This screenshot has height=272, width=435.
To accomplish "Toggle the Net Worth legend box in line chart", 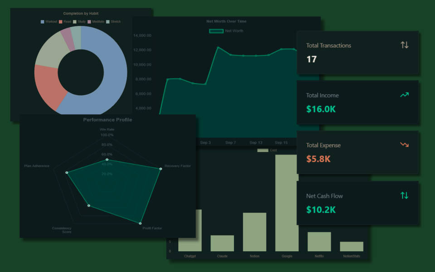I will 216,31.
